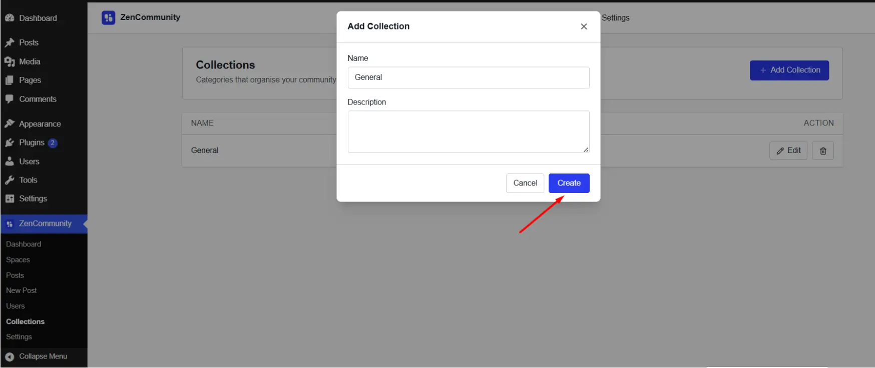Open the ZenCommunity Posts submenu item
Screen dimensions: 875x368
click(x=15, y=275)
